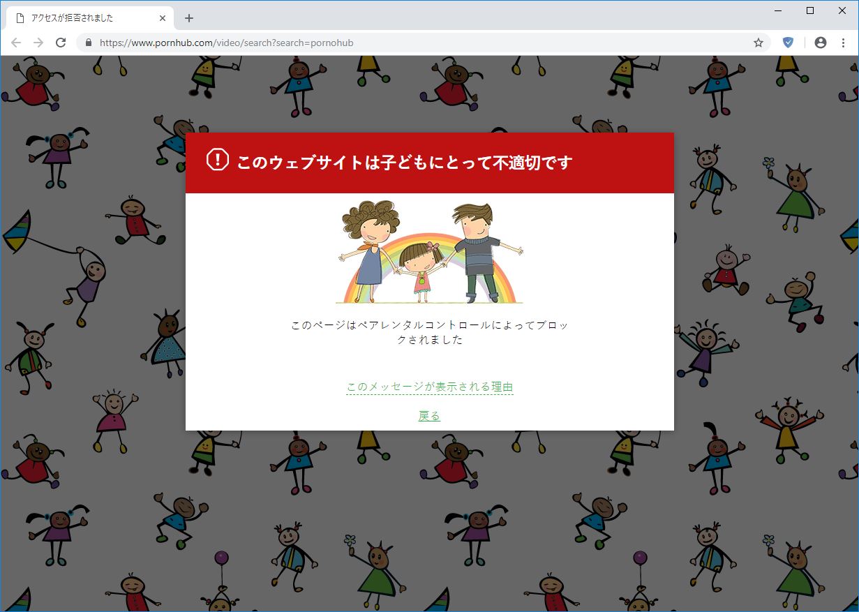Open a new tab with the plus button

[x=188, y=18]
